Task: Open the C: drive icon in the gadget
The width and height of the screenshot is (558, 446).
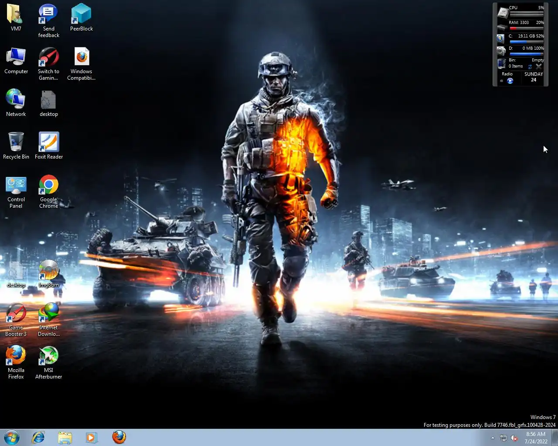Action: pyautogui.click(x=500, y=38)
